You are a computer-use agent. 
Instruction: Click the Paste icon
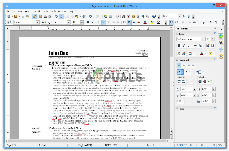pos(77,16)
